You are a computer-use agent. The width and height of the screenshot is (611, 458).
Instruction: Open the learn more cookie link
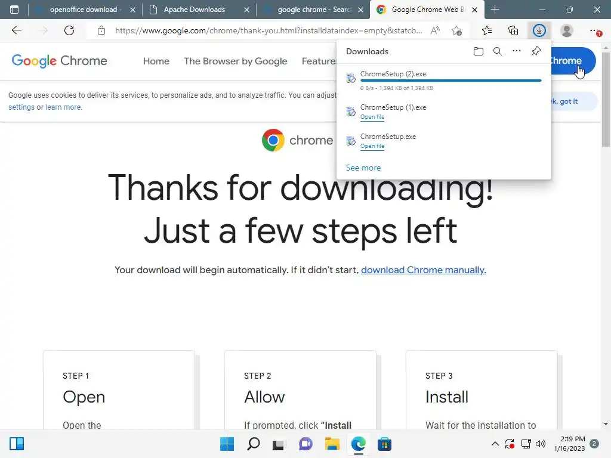pyautogui.click(x=63, y=107)
